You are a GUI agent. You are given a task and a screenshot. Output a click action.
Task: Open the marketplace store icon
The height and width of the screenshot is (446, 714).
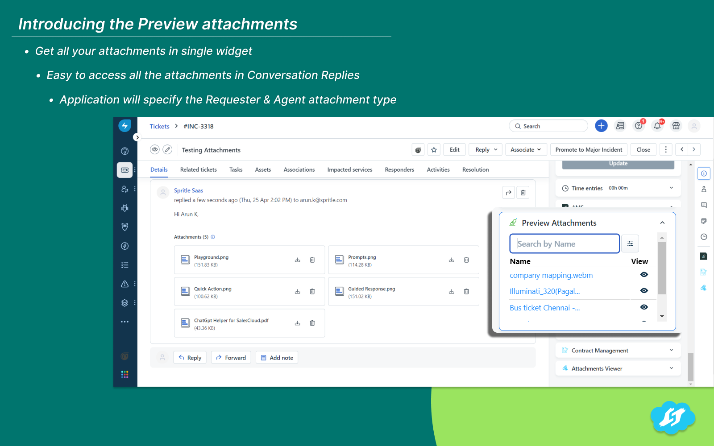(x=676, y=126)
